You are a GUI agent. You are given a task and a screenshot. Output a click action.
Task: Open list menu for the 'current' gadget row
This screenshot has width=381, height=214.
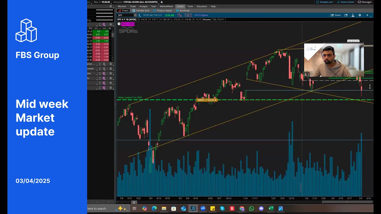tap(111, 69)
